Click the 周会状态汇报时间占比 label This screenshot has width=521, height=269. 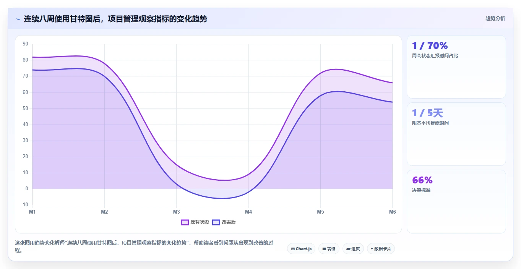pyautogui.click(x=435, y=56)
